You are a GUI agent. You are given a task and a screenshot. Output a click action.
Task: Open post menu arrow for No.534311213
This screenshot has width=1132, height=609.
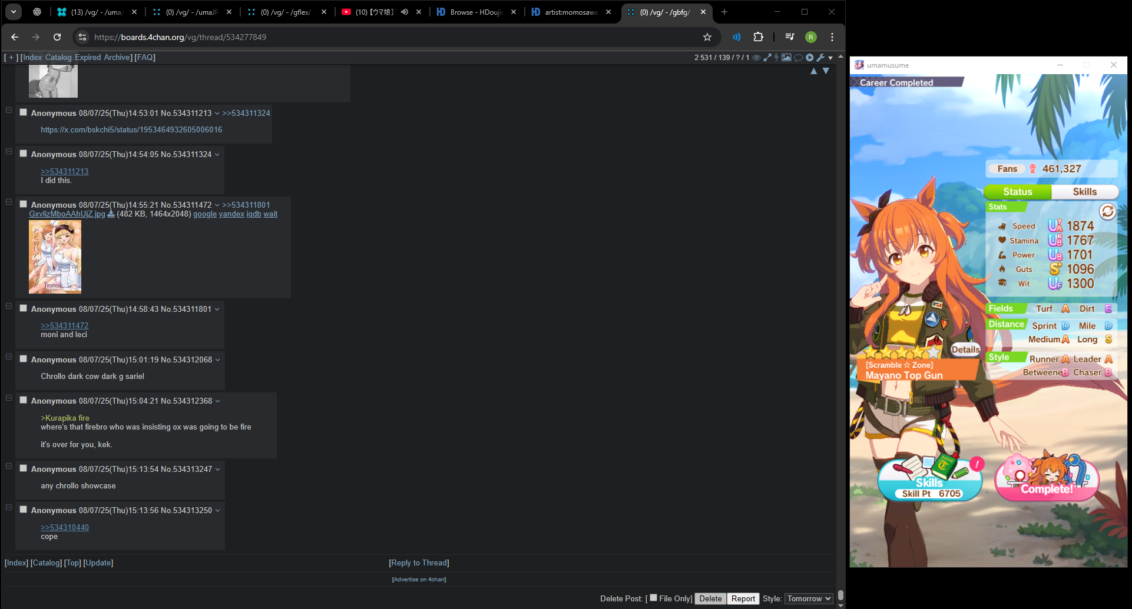217,114
